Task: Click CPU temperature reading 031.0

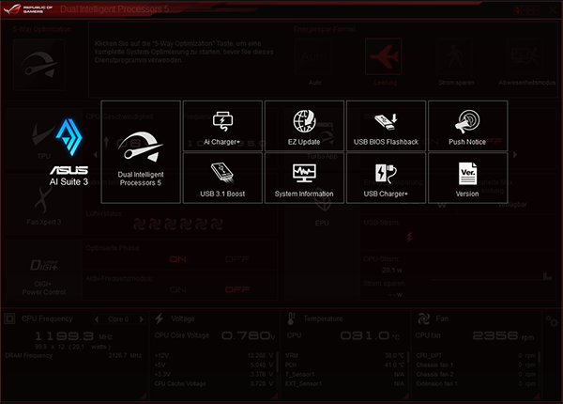Action: click(370, 335)
